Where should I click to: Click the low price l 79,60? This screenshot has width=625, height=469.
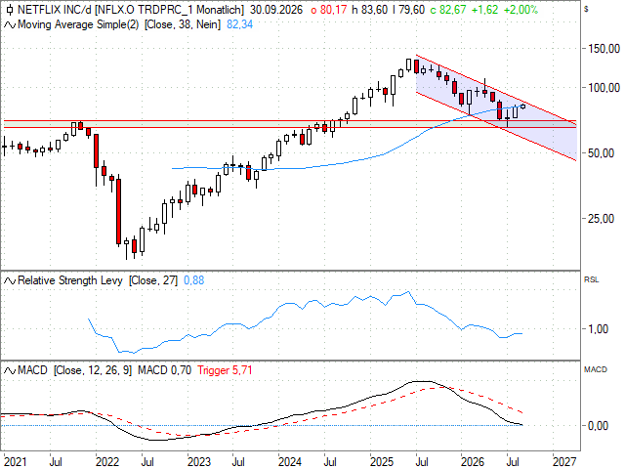408,10
